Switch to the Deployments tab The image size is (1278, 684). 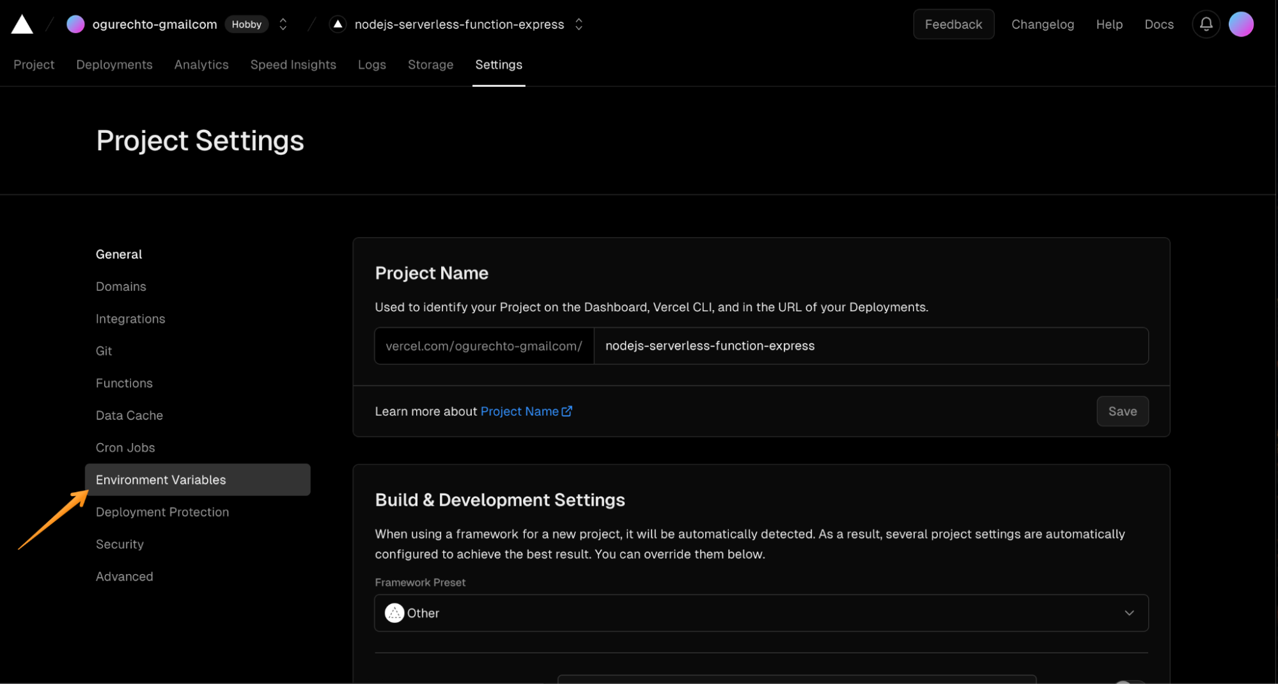click(x=114, y=65)
